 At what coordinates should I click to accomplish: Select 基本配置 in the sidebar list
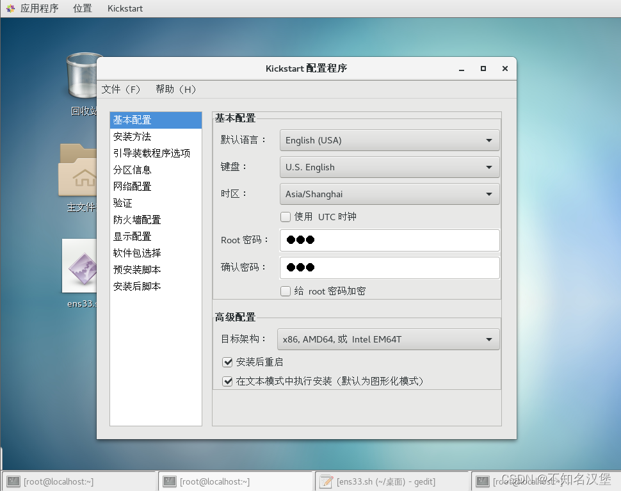(x=156, y=120)
